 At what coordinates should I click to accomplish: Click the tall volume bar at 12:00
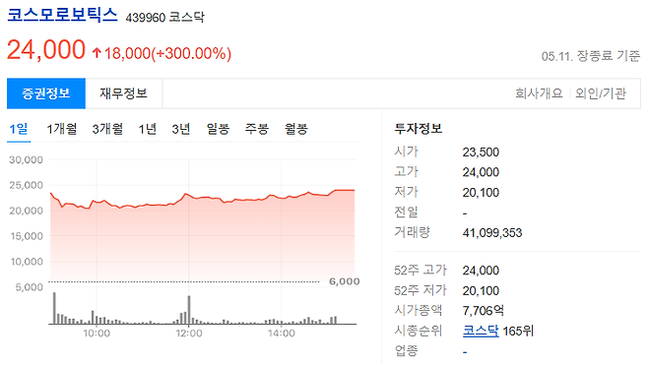189,310
